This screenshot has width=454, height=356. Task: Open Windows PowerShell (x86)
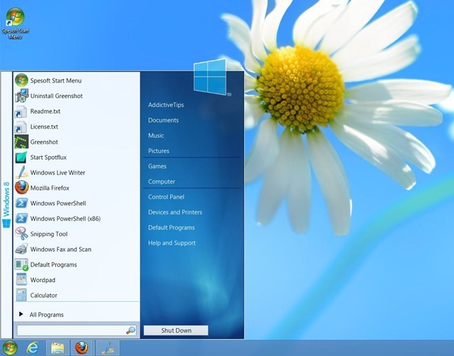tap(65, 219)
